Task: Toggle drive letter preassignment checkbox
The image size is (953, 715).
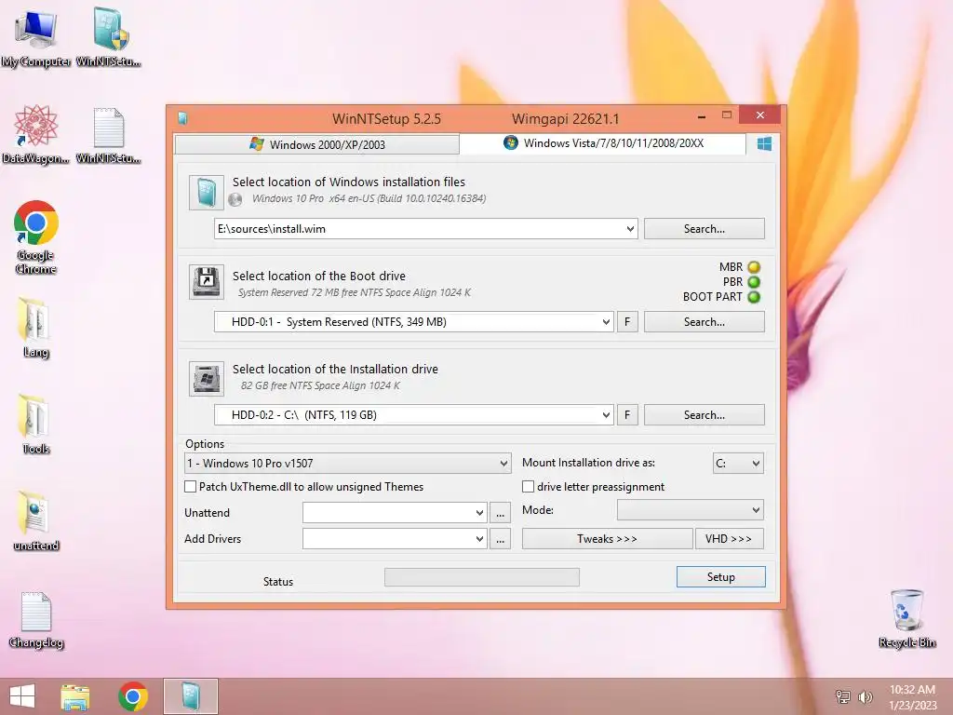Action: tap(529, 486)
